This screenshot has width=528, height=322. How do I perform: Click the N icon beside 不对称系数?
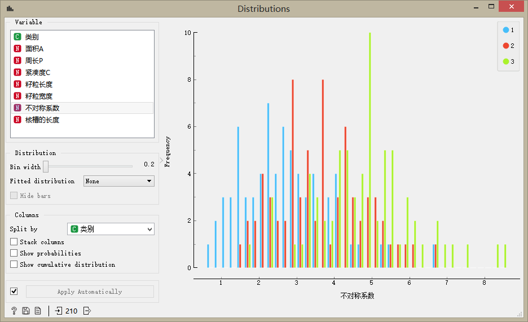(17, 108)
